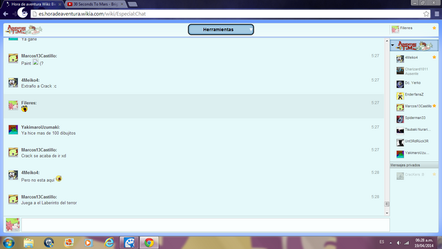Switch to 30 Seconds To Mars tab
The width and height of the screenshot is (442, 249).
96,4
